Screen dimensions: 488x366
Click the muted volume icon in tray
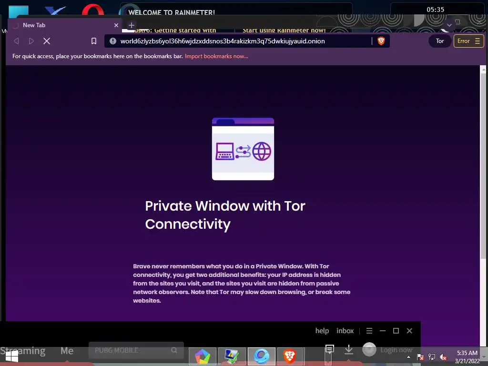pyautogui.click(x=443, y=357)
